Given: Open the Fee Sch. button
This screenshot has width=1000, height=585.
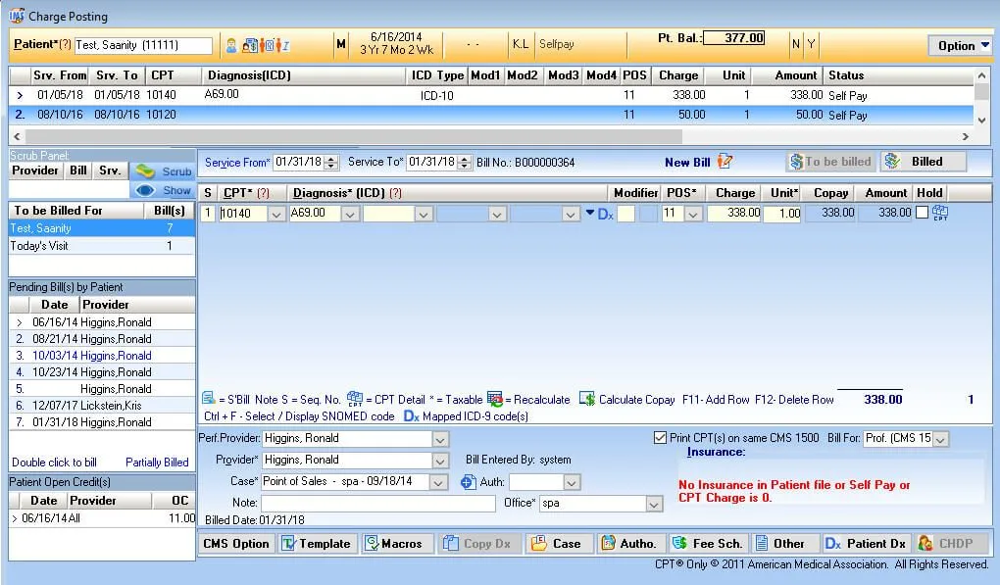Looking at the screenshot, I should 709,544.
